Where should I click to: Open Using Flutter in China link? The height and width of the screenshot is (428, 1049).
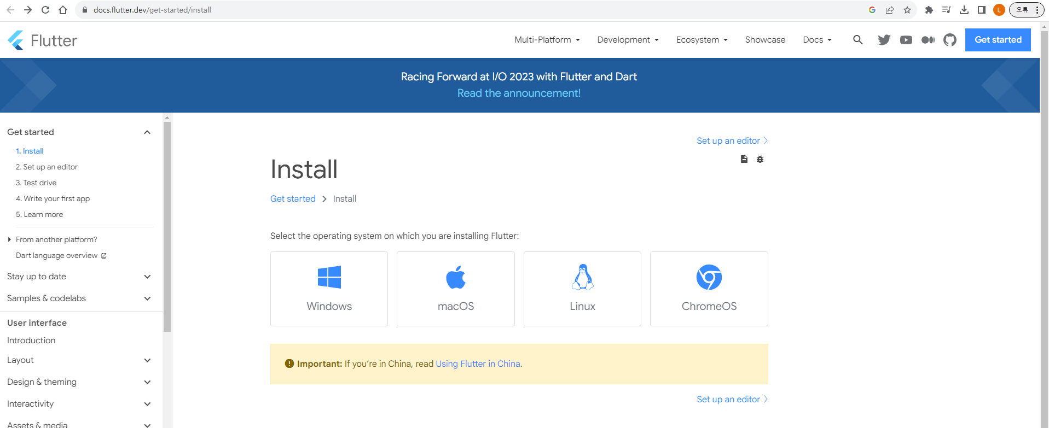tap(478, 364)
